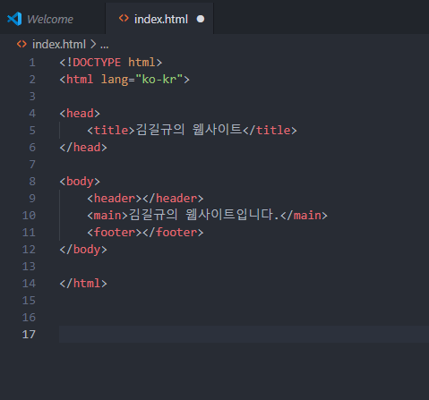Click line number 10 in the gutter
Viewport: 429px width, 400px height.
pyautogui.click(x=29, y=216)
